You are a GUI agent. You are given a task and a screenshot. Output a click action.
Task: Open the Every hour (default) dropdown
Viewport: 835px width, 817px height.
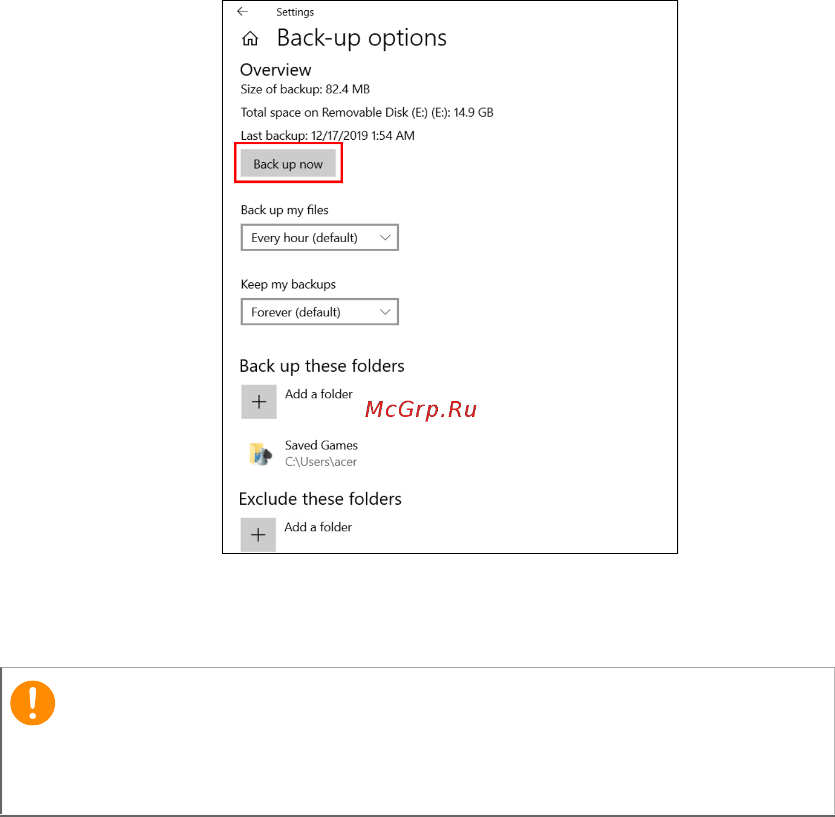click(320, 238)
